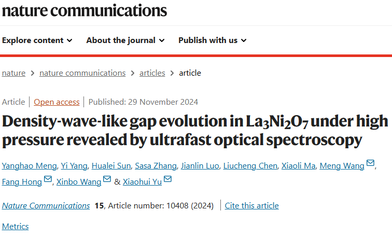Image resolution: width=392 pixels, height=239 pixels.
Task: Navigate to articles breadcrumb
Action: (x=152, y=73)
